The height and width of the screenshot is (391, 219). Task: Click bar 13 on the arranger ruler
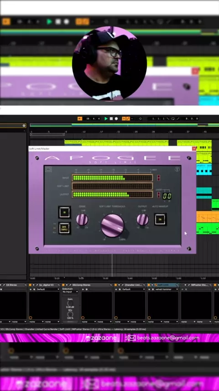pyautogui.click(x=84, y=132)
